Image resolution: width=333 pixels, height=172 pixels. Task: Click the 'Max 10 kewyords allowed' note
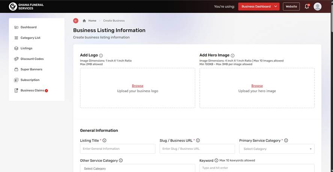(237, 160)
